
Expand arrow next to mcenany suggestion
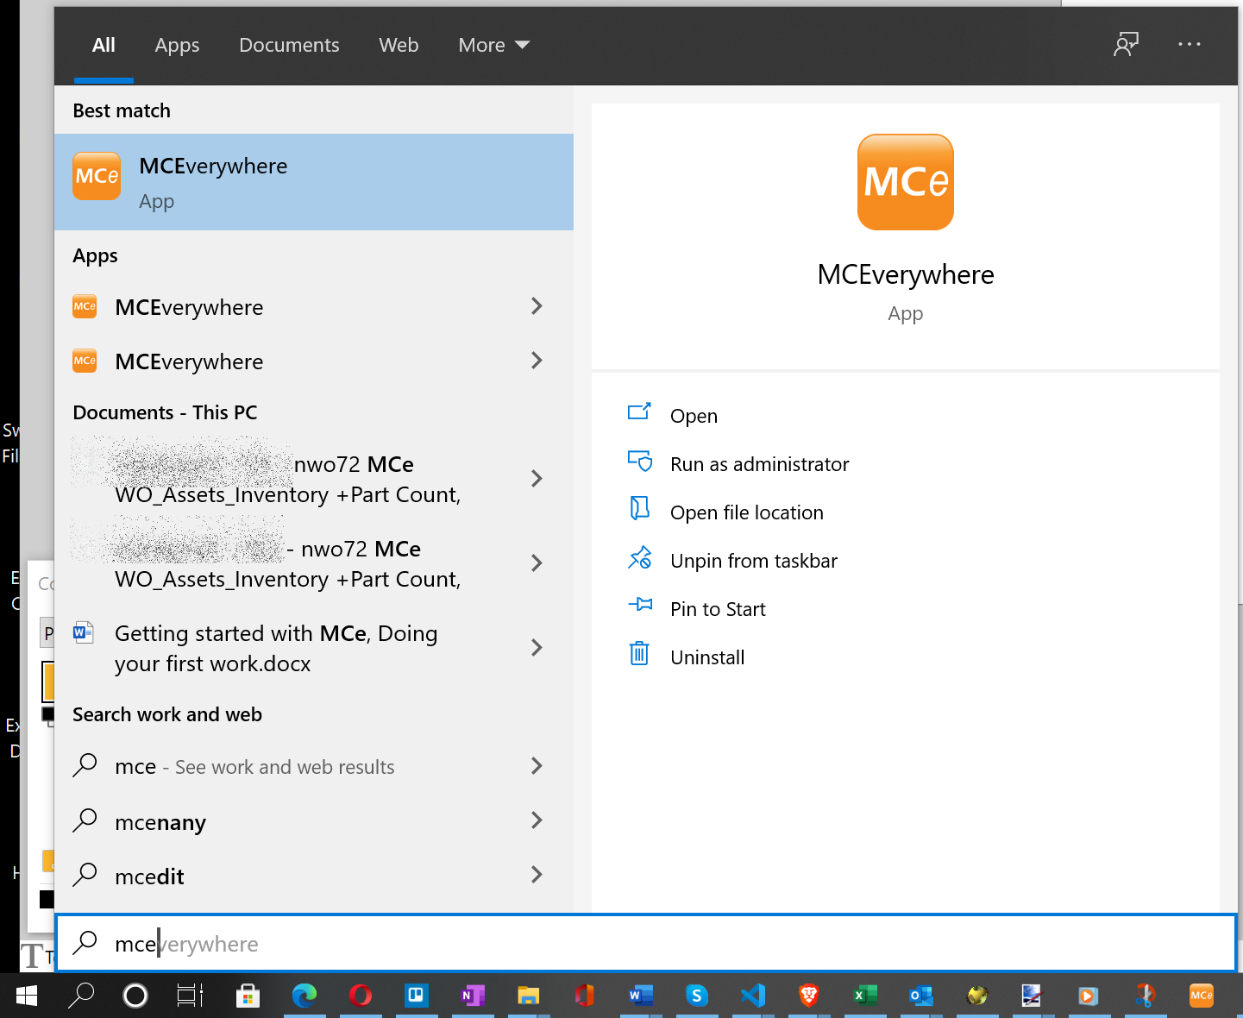click(537, 820)
